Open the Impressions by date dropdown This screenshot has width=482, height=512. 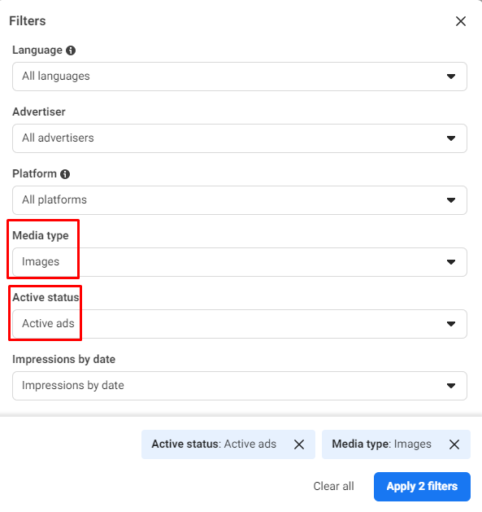pos(240,386)
